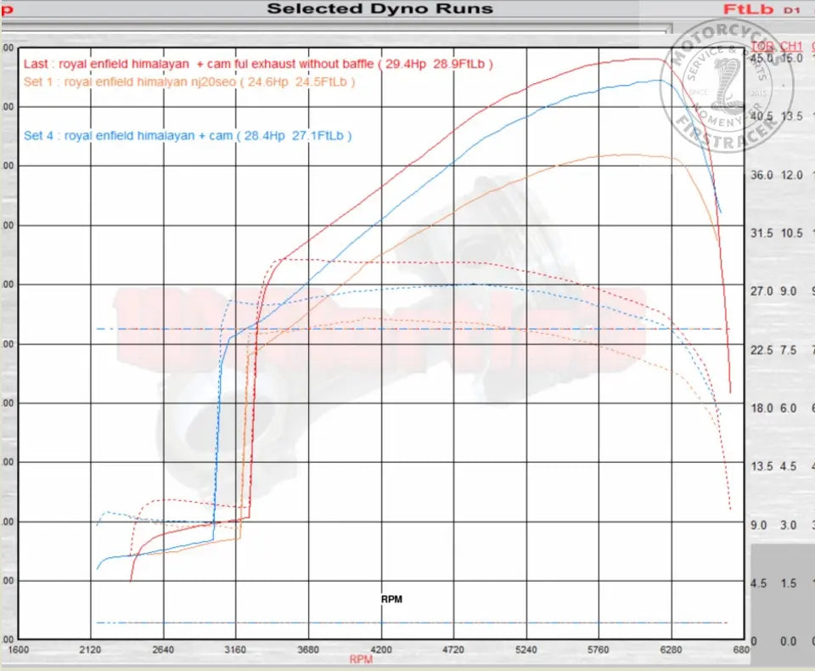Click the CH1 axis column header

[790, 45]
